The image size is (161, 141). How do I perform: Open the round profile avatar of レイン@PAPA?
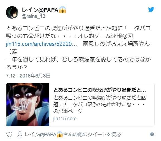12,12
